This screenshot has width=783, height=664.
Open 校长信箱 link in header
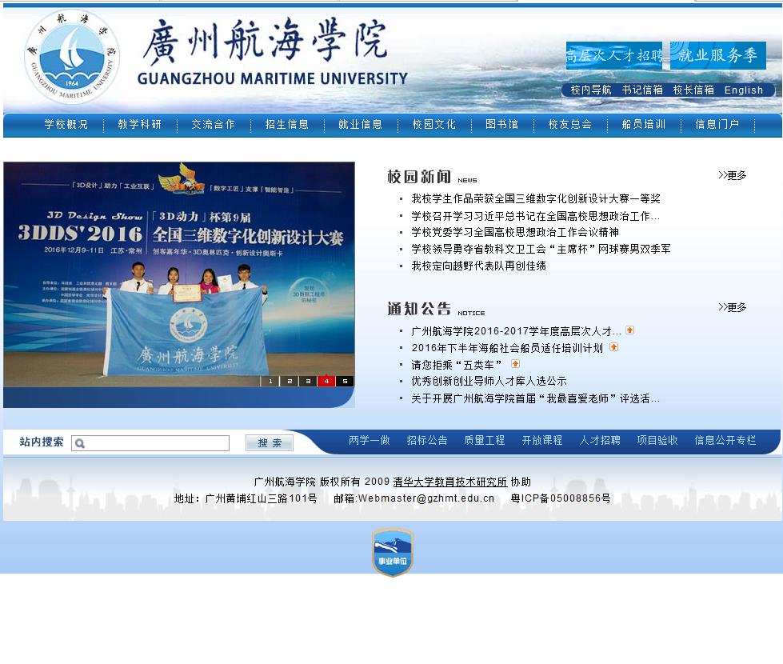(693, 90)
